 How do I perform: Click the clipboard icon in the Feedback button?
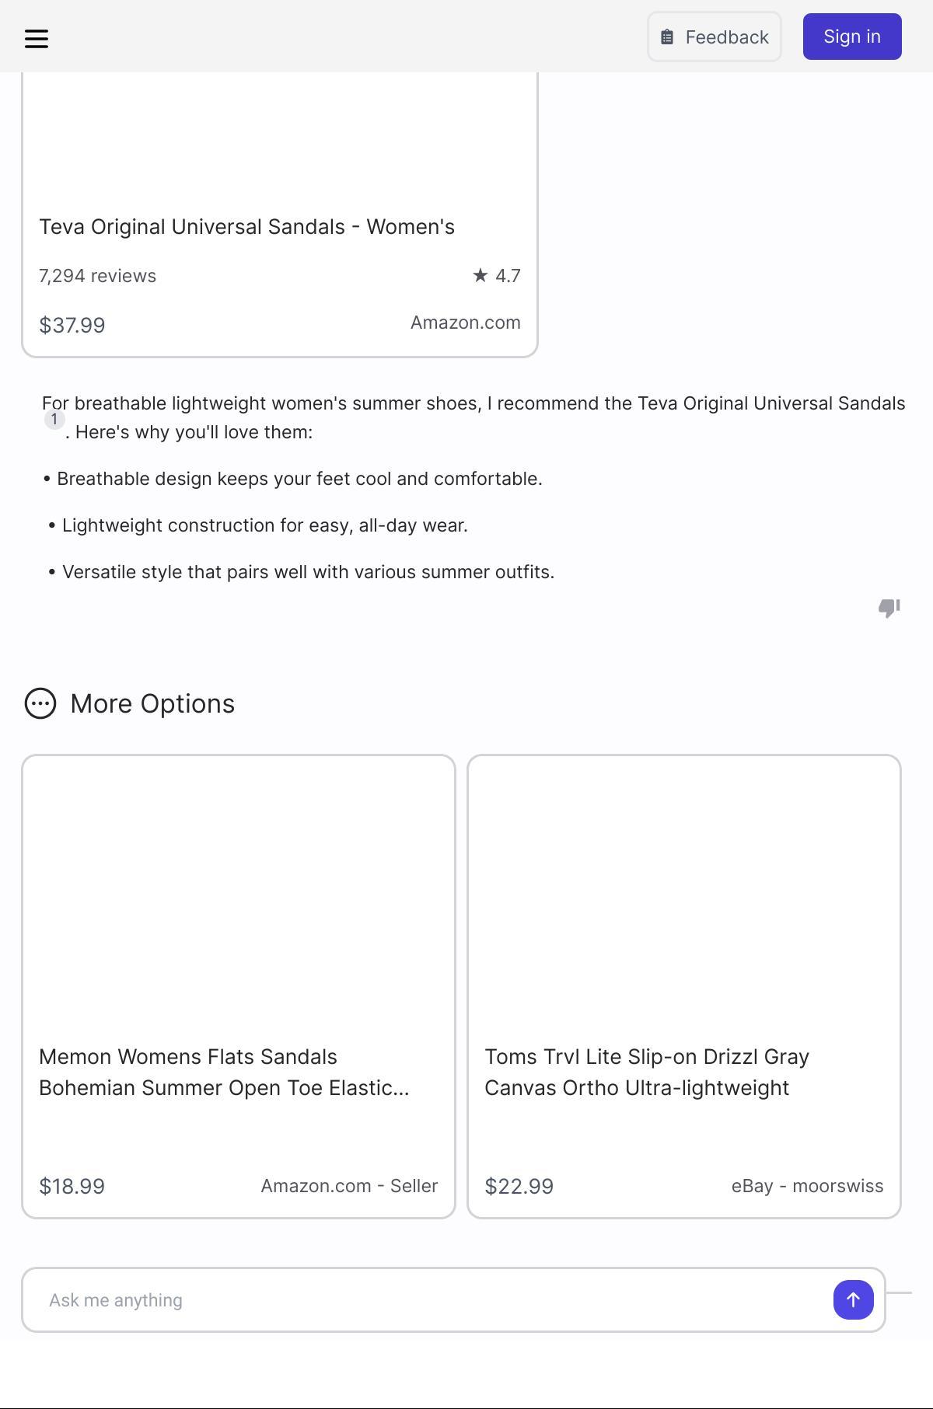(x=666, y=36)
